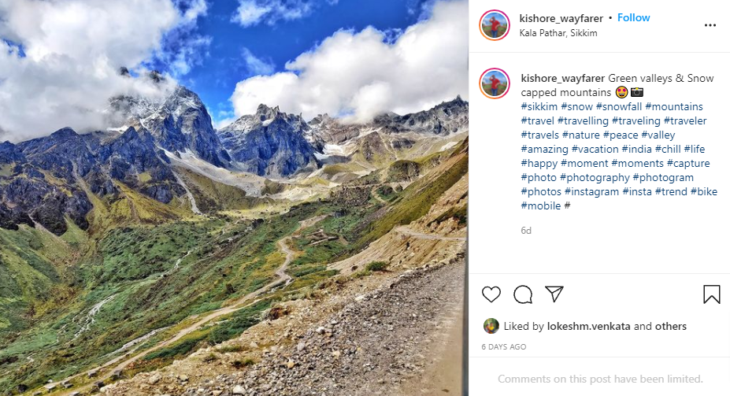The image size is (730, 396).
Task: Show the list of others who liked
Action: 670,326
